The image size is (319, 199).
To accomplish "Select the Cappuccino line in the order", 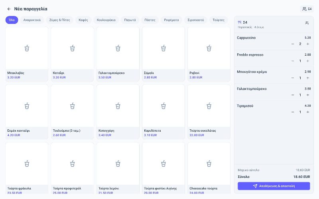I will pos(274,41).
